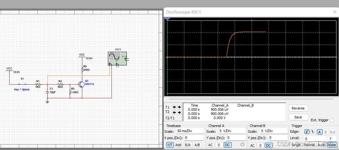339x150 pixels.
Task: Select capacitor C1 10µF symbol
Action: click(48, 92)
